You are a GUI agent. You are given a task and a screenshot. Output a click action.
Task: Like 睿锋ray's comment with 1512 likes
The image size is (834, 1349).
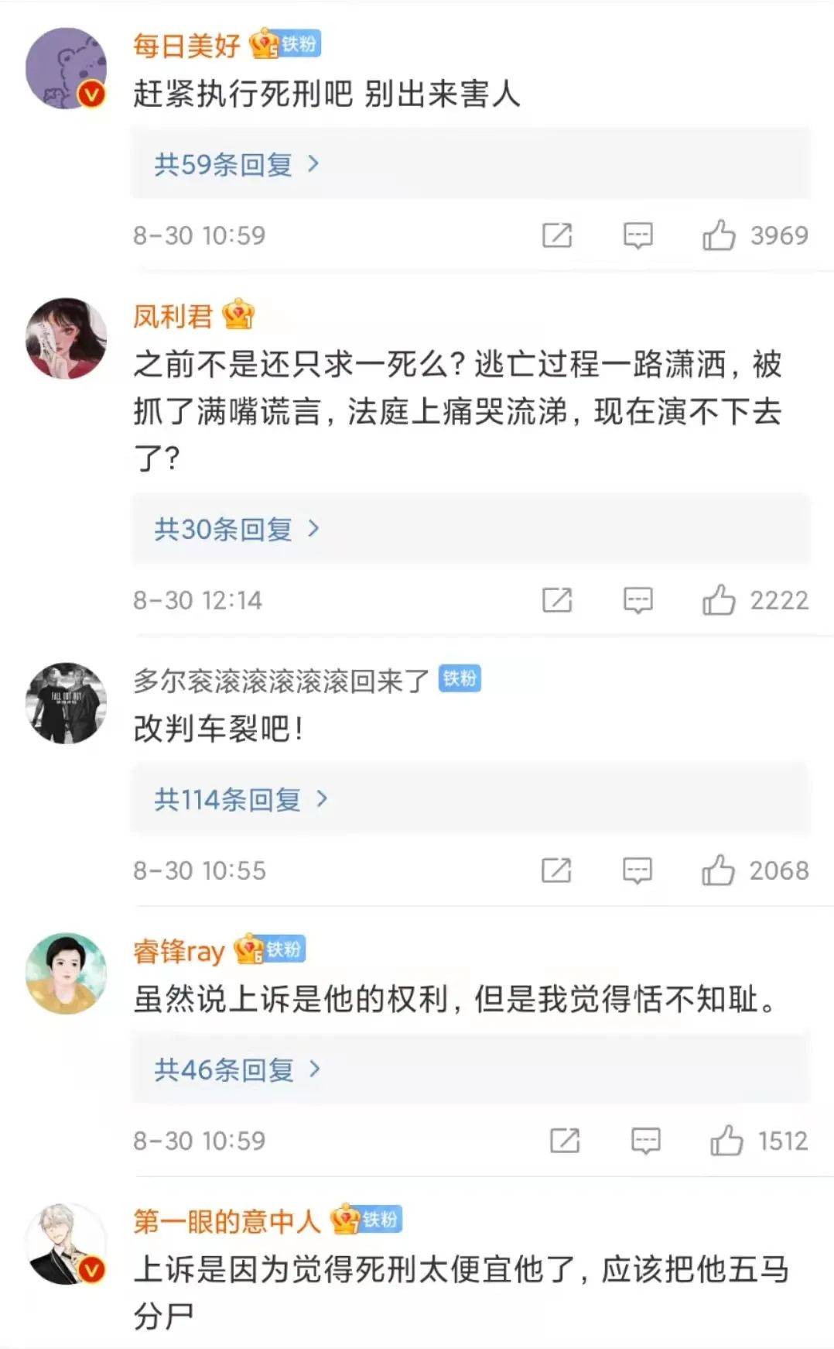726,1140
